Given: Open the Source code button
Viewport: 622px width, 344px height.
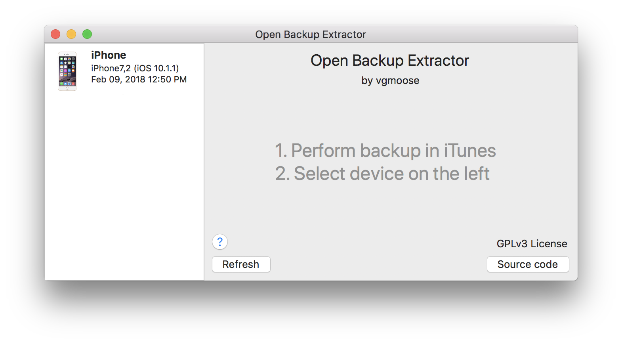Looking at the screenshot, I should (x=528, y=264).
